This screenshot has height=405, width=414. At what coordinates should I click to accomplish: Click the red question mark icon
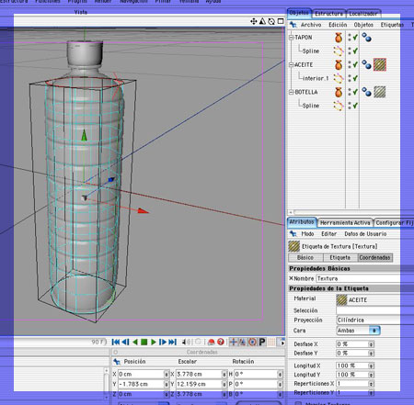(x=221, y=342)
